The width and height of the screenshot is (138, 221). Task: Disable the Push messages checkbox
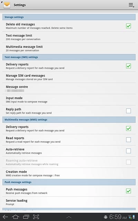click(x=128, y=191)
